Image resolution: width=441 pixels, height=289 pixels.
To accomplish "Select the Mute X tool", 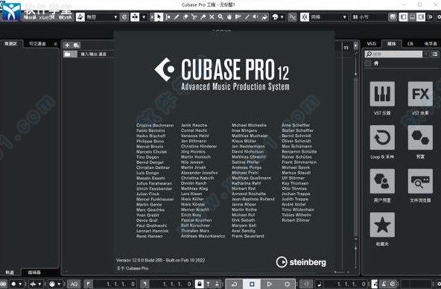I will point(212,17).
